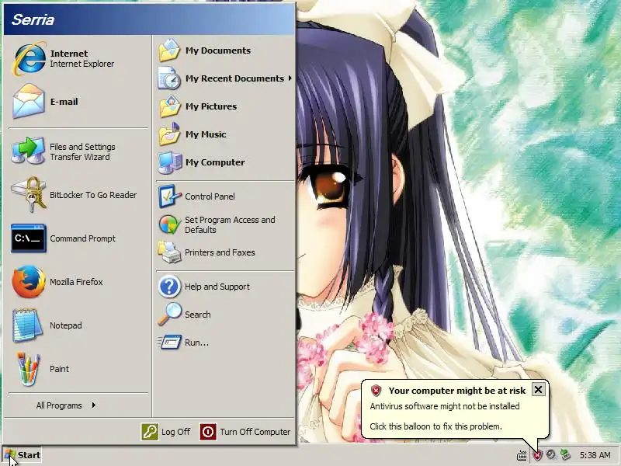Click the 'BitLocker To Go Reader' label
This screenshot has height=466, width=621.
(93, 195)
